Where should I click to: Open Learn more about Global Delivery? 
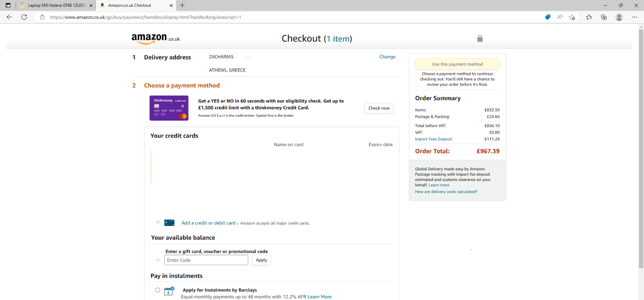pos(439,185)
